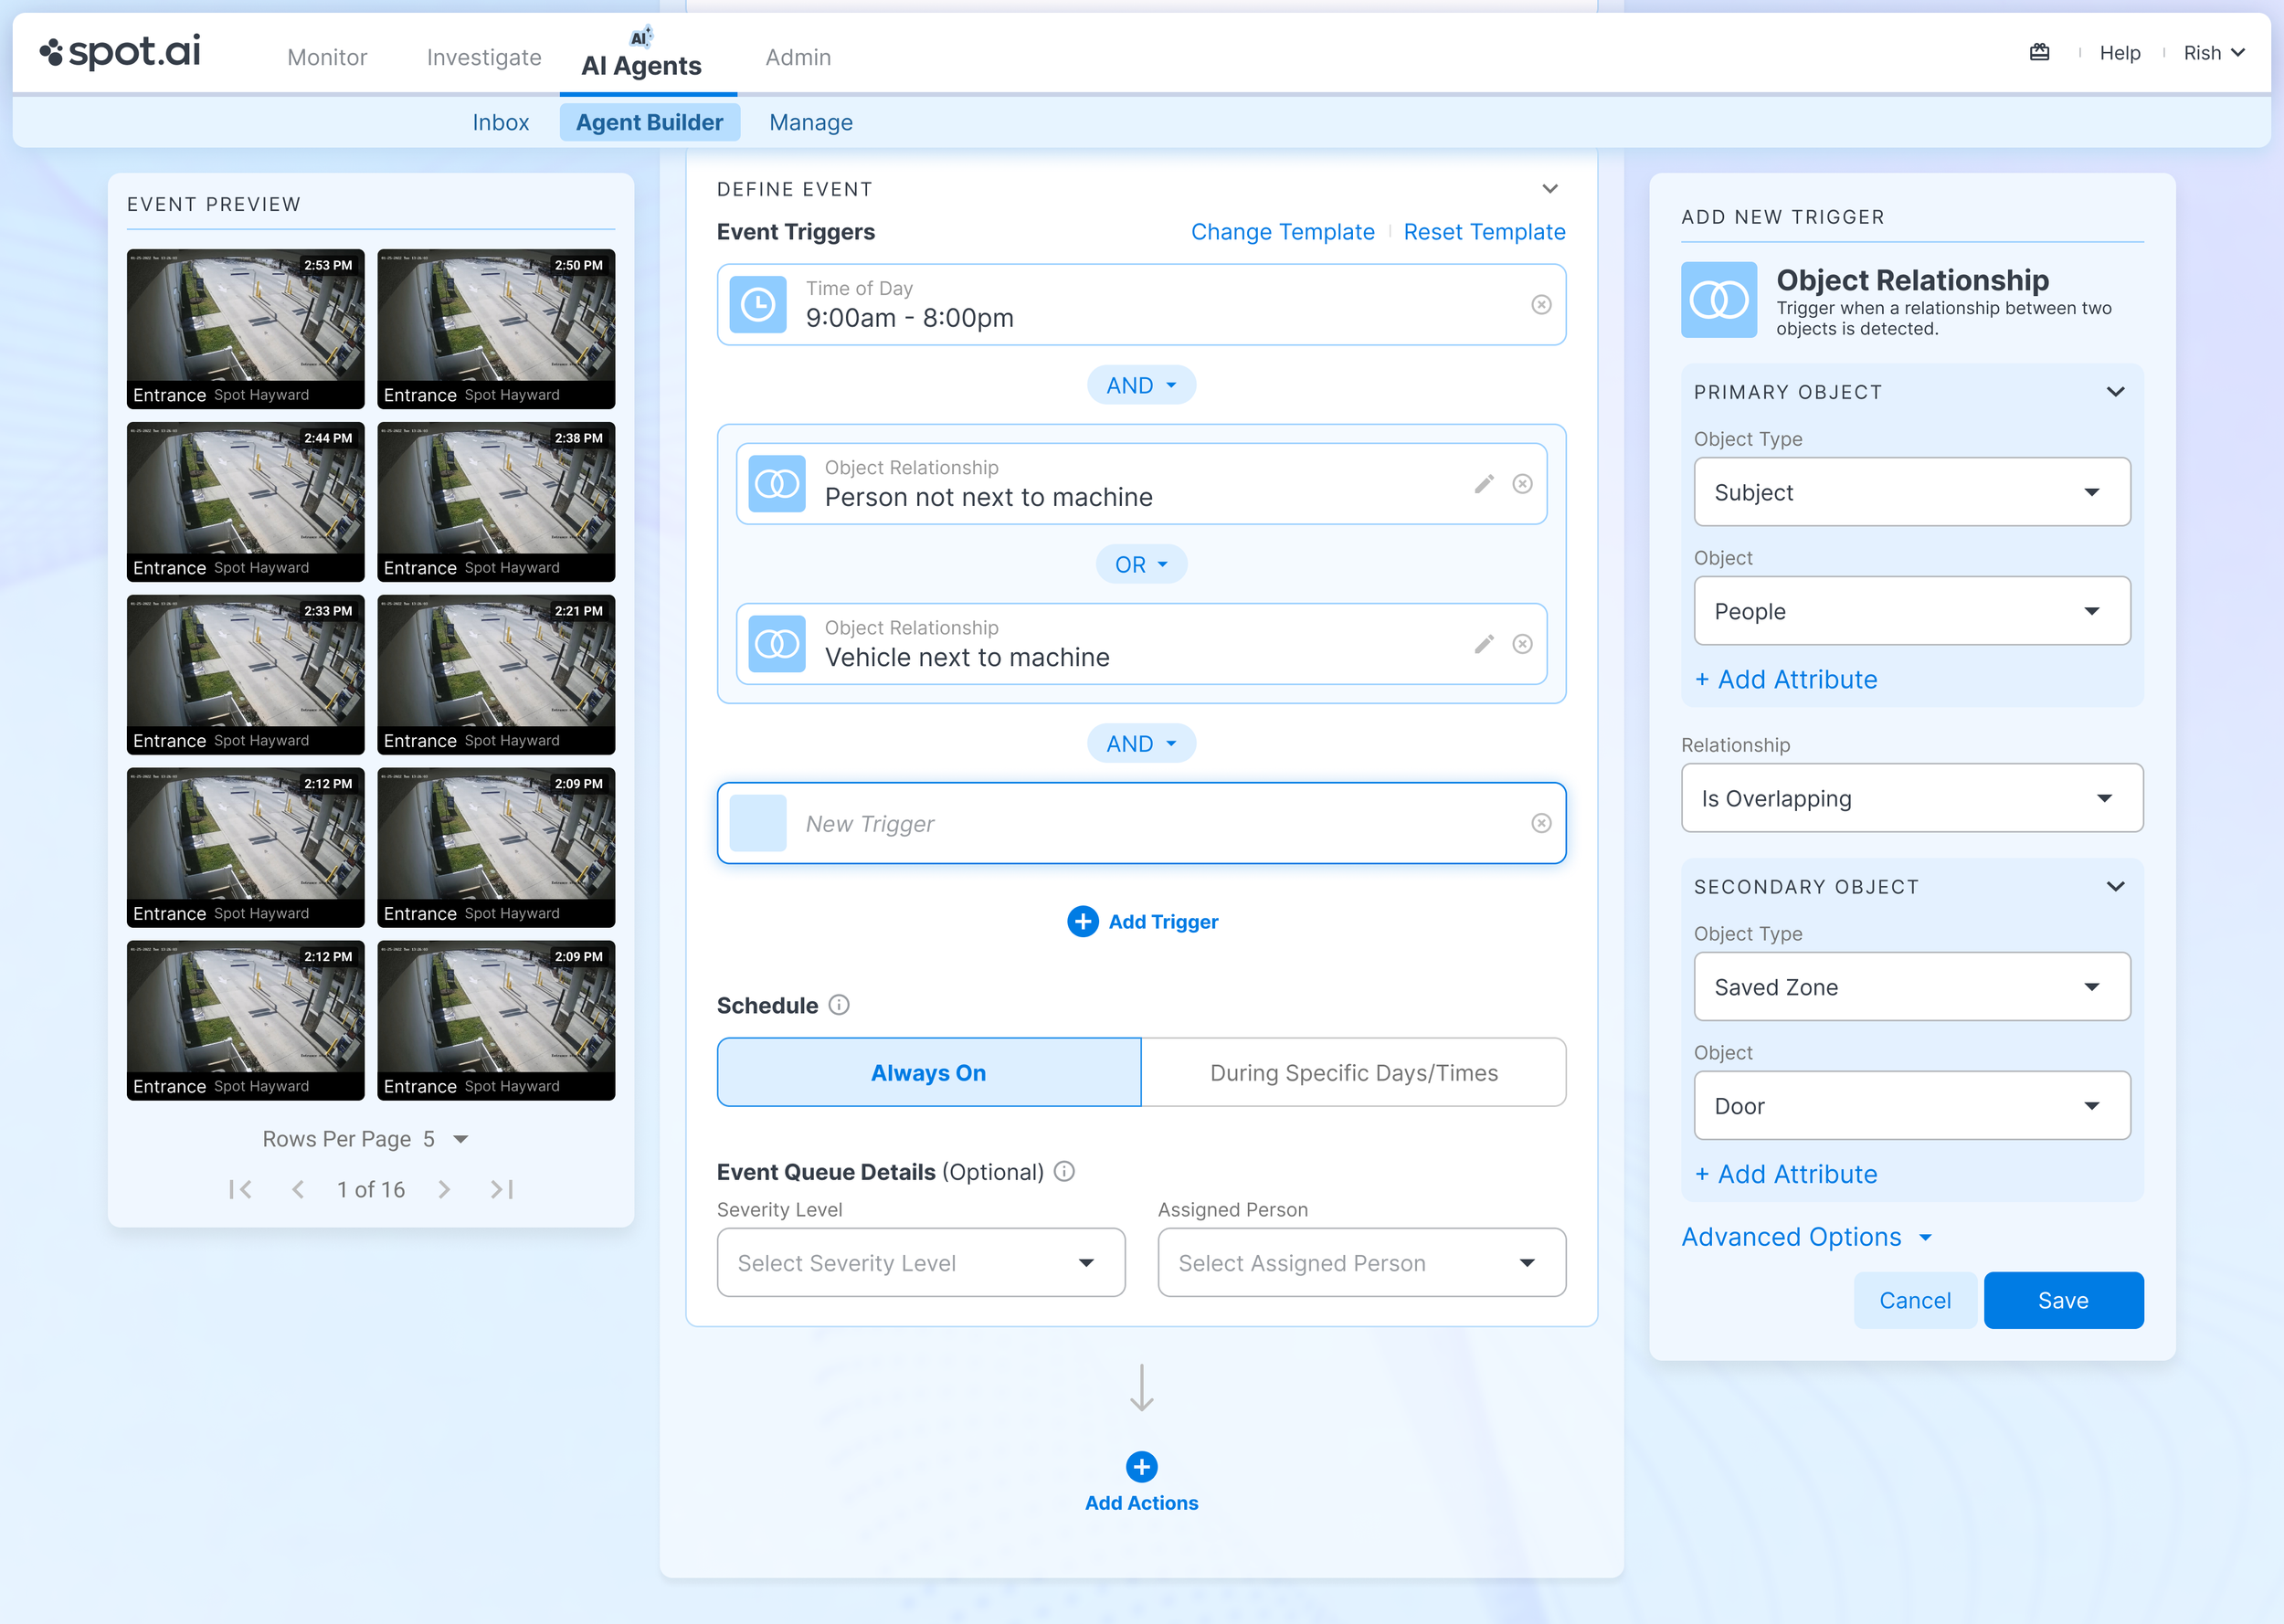This screenshot has width=2284, height=1624.
Task: Open the Relationship Is Overlapping dropdown
Action: click(x=1911, y=798)
